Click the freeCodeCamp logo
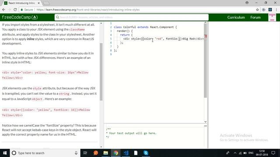 (20, 17)
